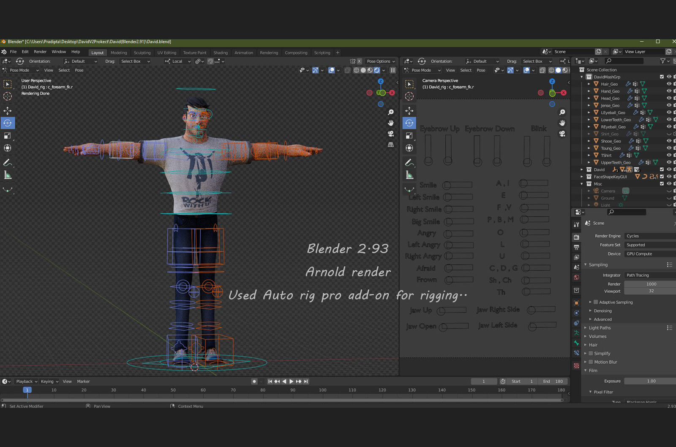Open Render Properties in the properties sidebar
The image size is (676, 447).
click(x=576, y=237)
